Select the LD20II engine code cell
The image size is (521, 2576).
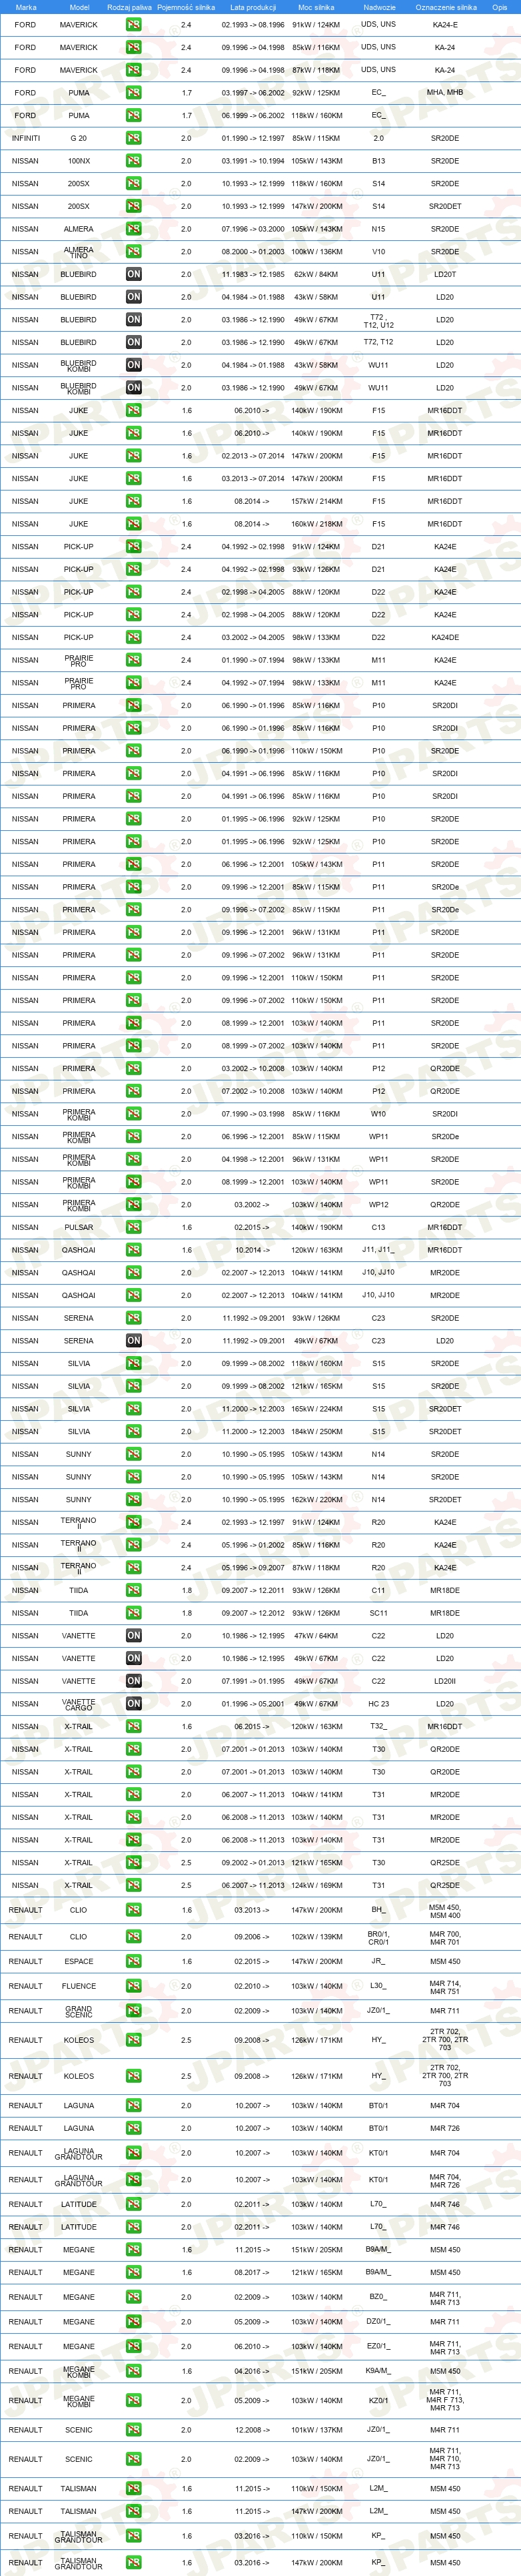[x=445, y=1681]
